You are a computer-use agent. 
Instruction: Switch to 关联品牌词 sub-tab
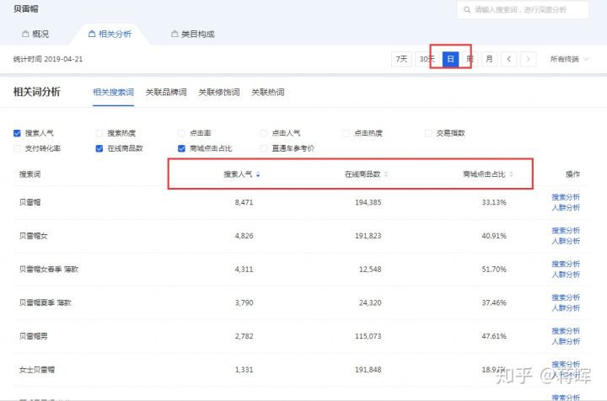[166, 93]
